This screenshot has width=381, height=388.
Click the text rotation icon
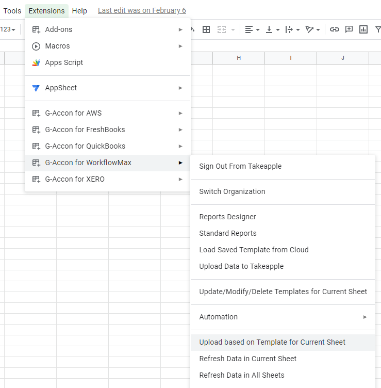(309, 29)
